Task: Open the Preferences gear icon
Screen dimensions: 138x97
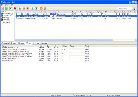Action: [45, 8]
